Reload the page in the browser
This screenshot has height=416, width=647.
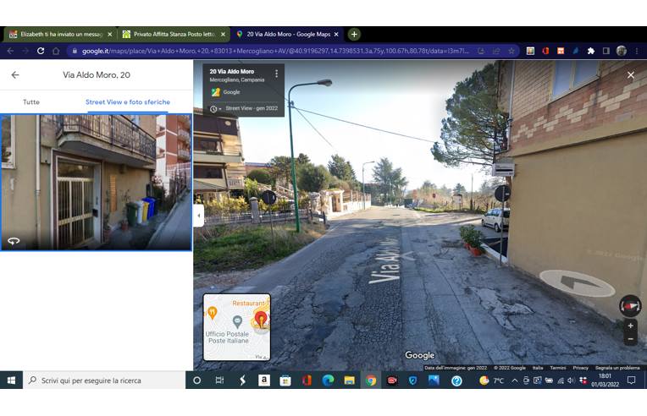41,51
